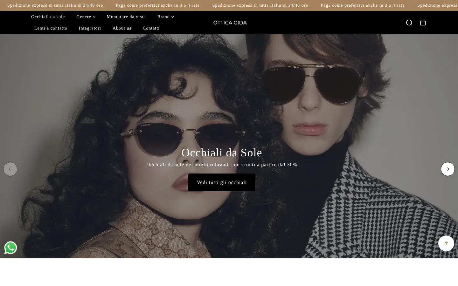The image size is (458, 286).
Task: Click the OTTICA GIDA logo
Action: tap(230, 23)
